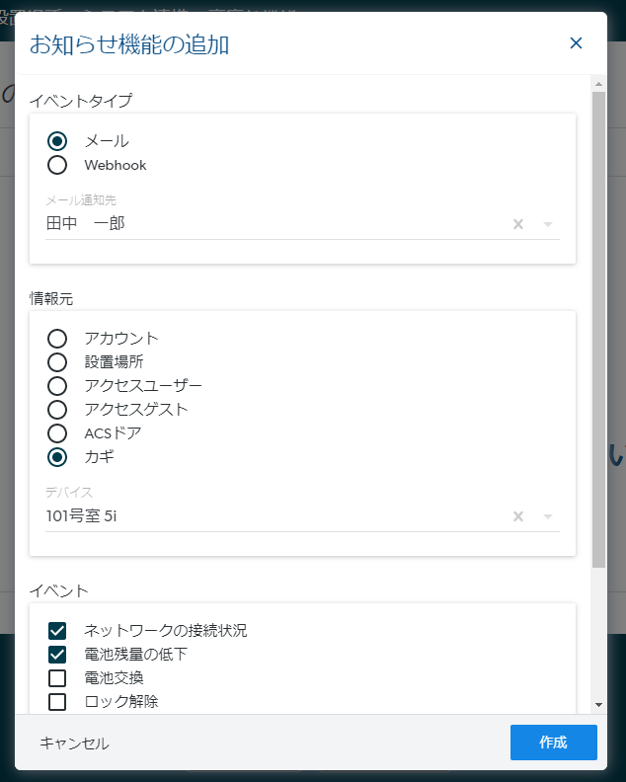Expand the デバイス dropdown arrow
The height and width of the screenshot is (782, 626).
[548, 516]
